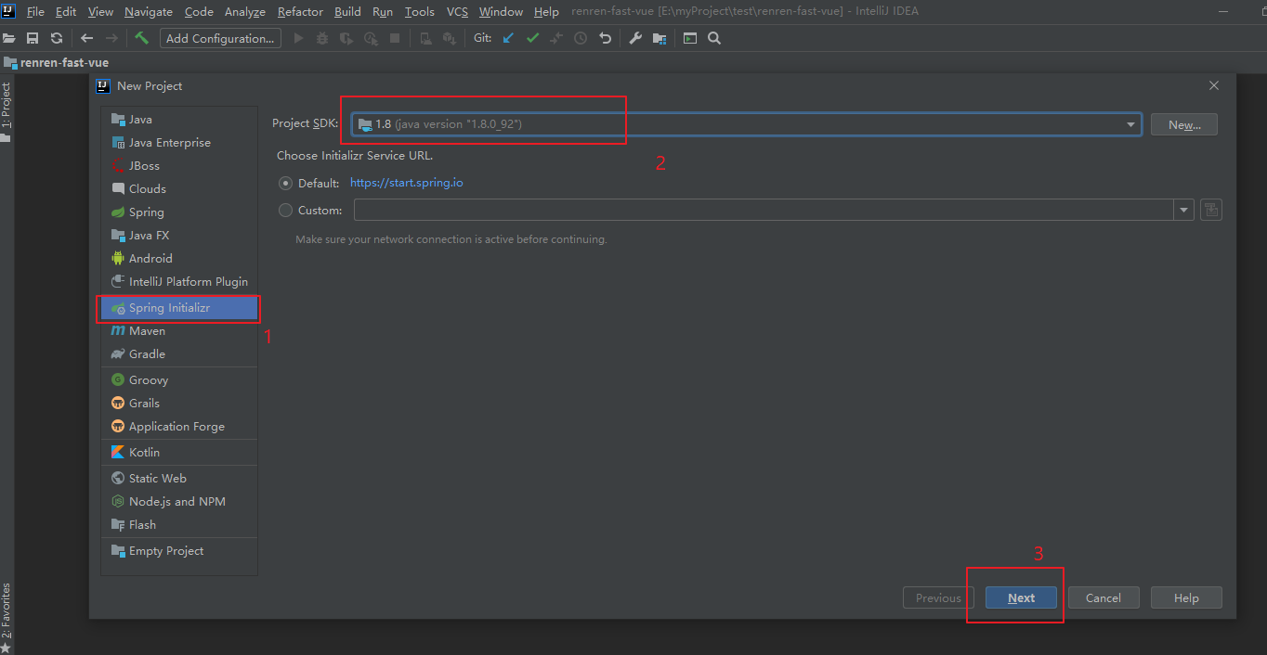Click the Forward navigation arrow

(111, 38)
